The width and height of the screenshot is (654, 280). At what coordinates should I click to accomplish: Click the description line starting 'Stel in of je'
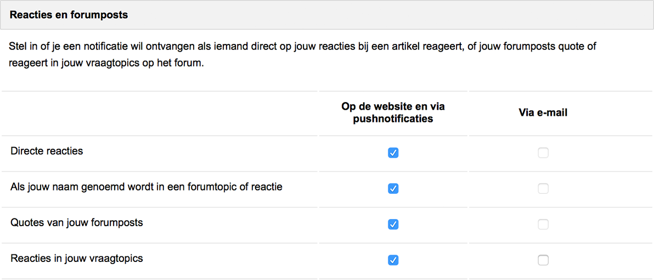click(x=302, y=47)
